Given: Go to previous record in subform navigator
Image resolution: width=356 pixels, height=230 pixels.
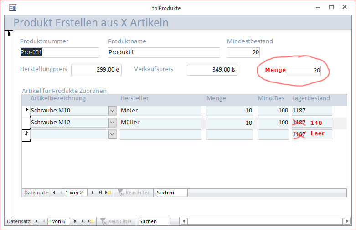Looking at the screenshot, I should (61, 193).
